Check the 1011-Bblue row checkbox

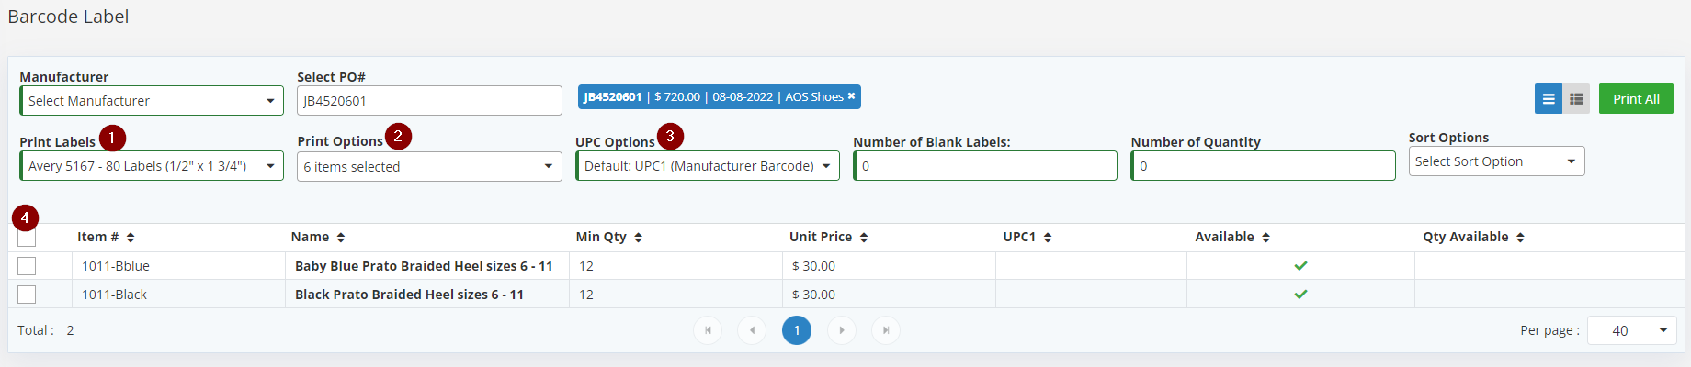(x=27, y=266)
